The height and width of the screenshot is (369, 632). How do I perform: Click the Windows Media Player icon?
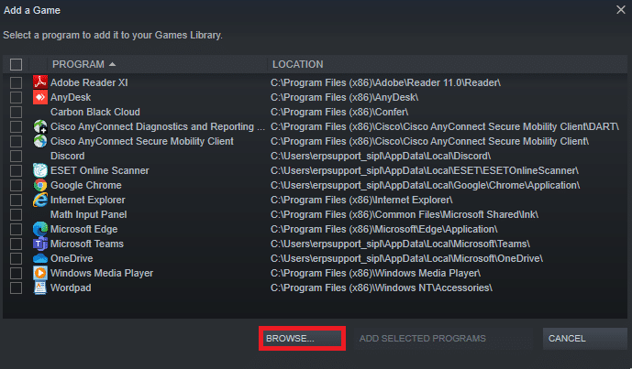coord(40,273)
